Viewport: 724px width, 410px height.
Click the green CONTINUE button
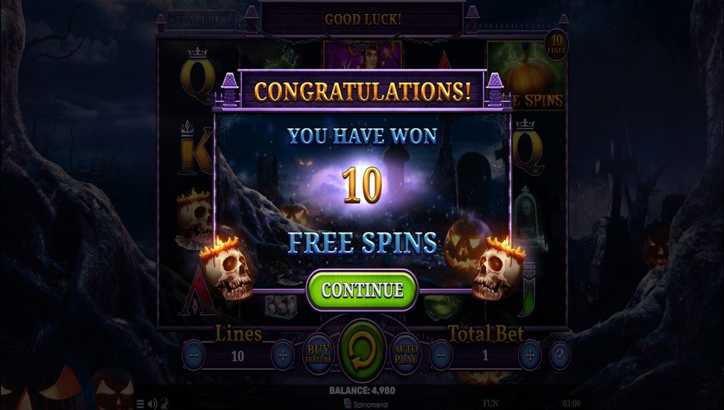[x=362, y=290]
